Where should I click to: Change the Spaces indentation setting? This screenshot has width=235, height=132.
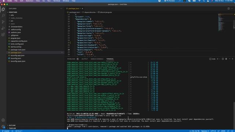[205, 131]
